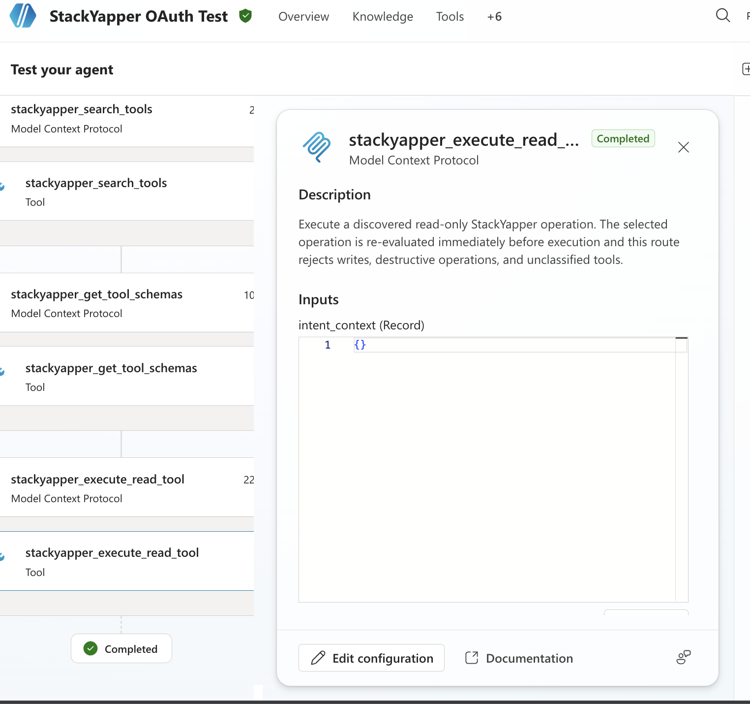The height and width of the screenshot is (704, 750).
Task: Click the editor's vertical scrollbar track
Action: (x=682, y=470)
